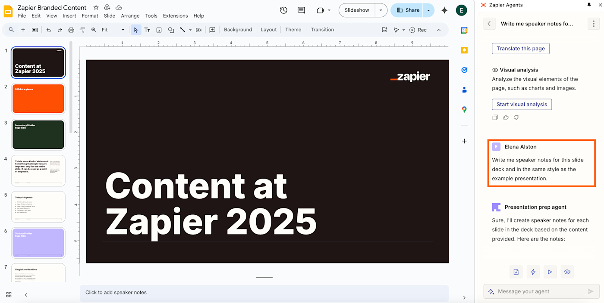Click the get add-ons plus icon
This screenshot has width=604, height=303.
464,141
